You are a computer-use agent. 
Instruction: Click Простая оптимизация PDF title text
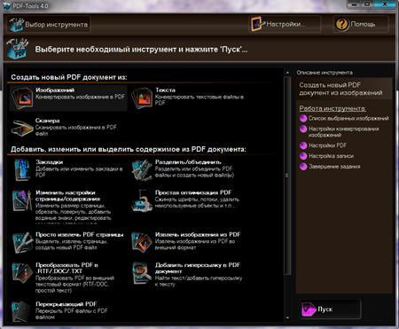coord(193,192)
